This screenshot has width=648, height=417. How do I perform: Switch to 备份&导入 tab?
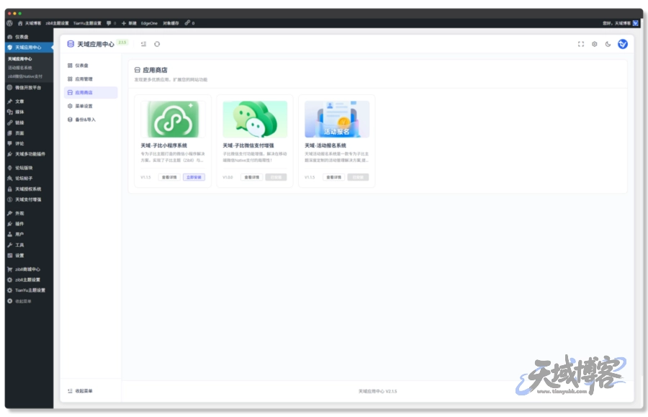(x=91, y=120)
